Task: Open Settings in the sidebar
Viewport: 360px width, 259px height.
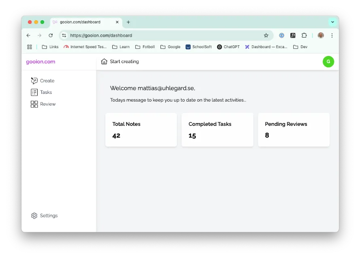Action: pyautogui.click(x=44, y=216)
